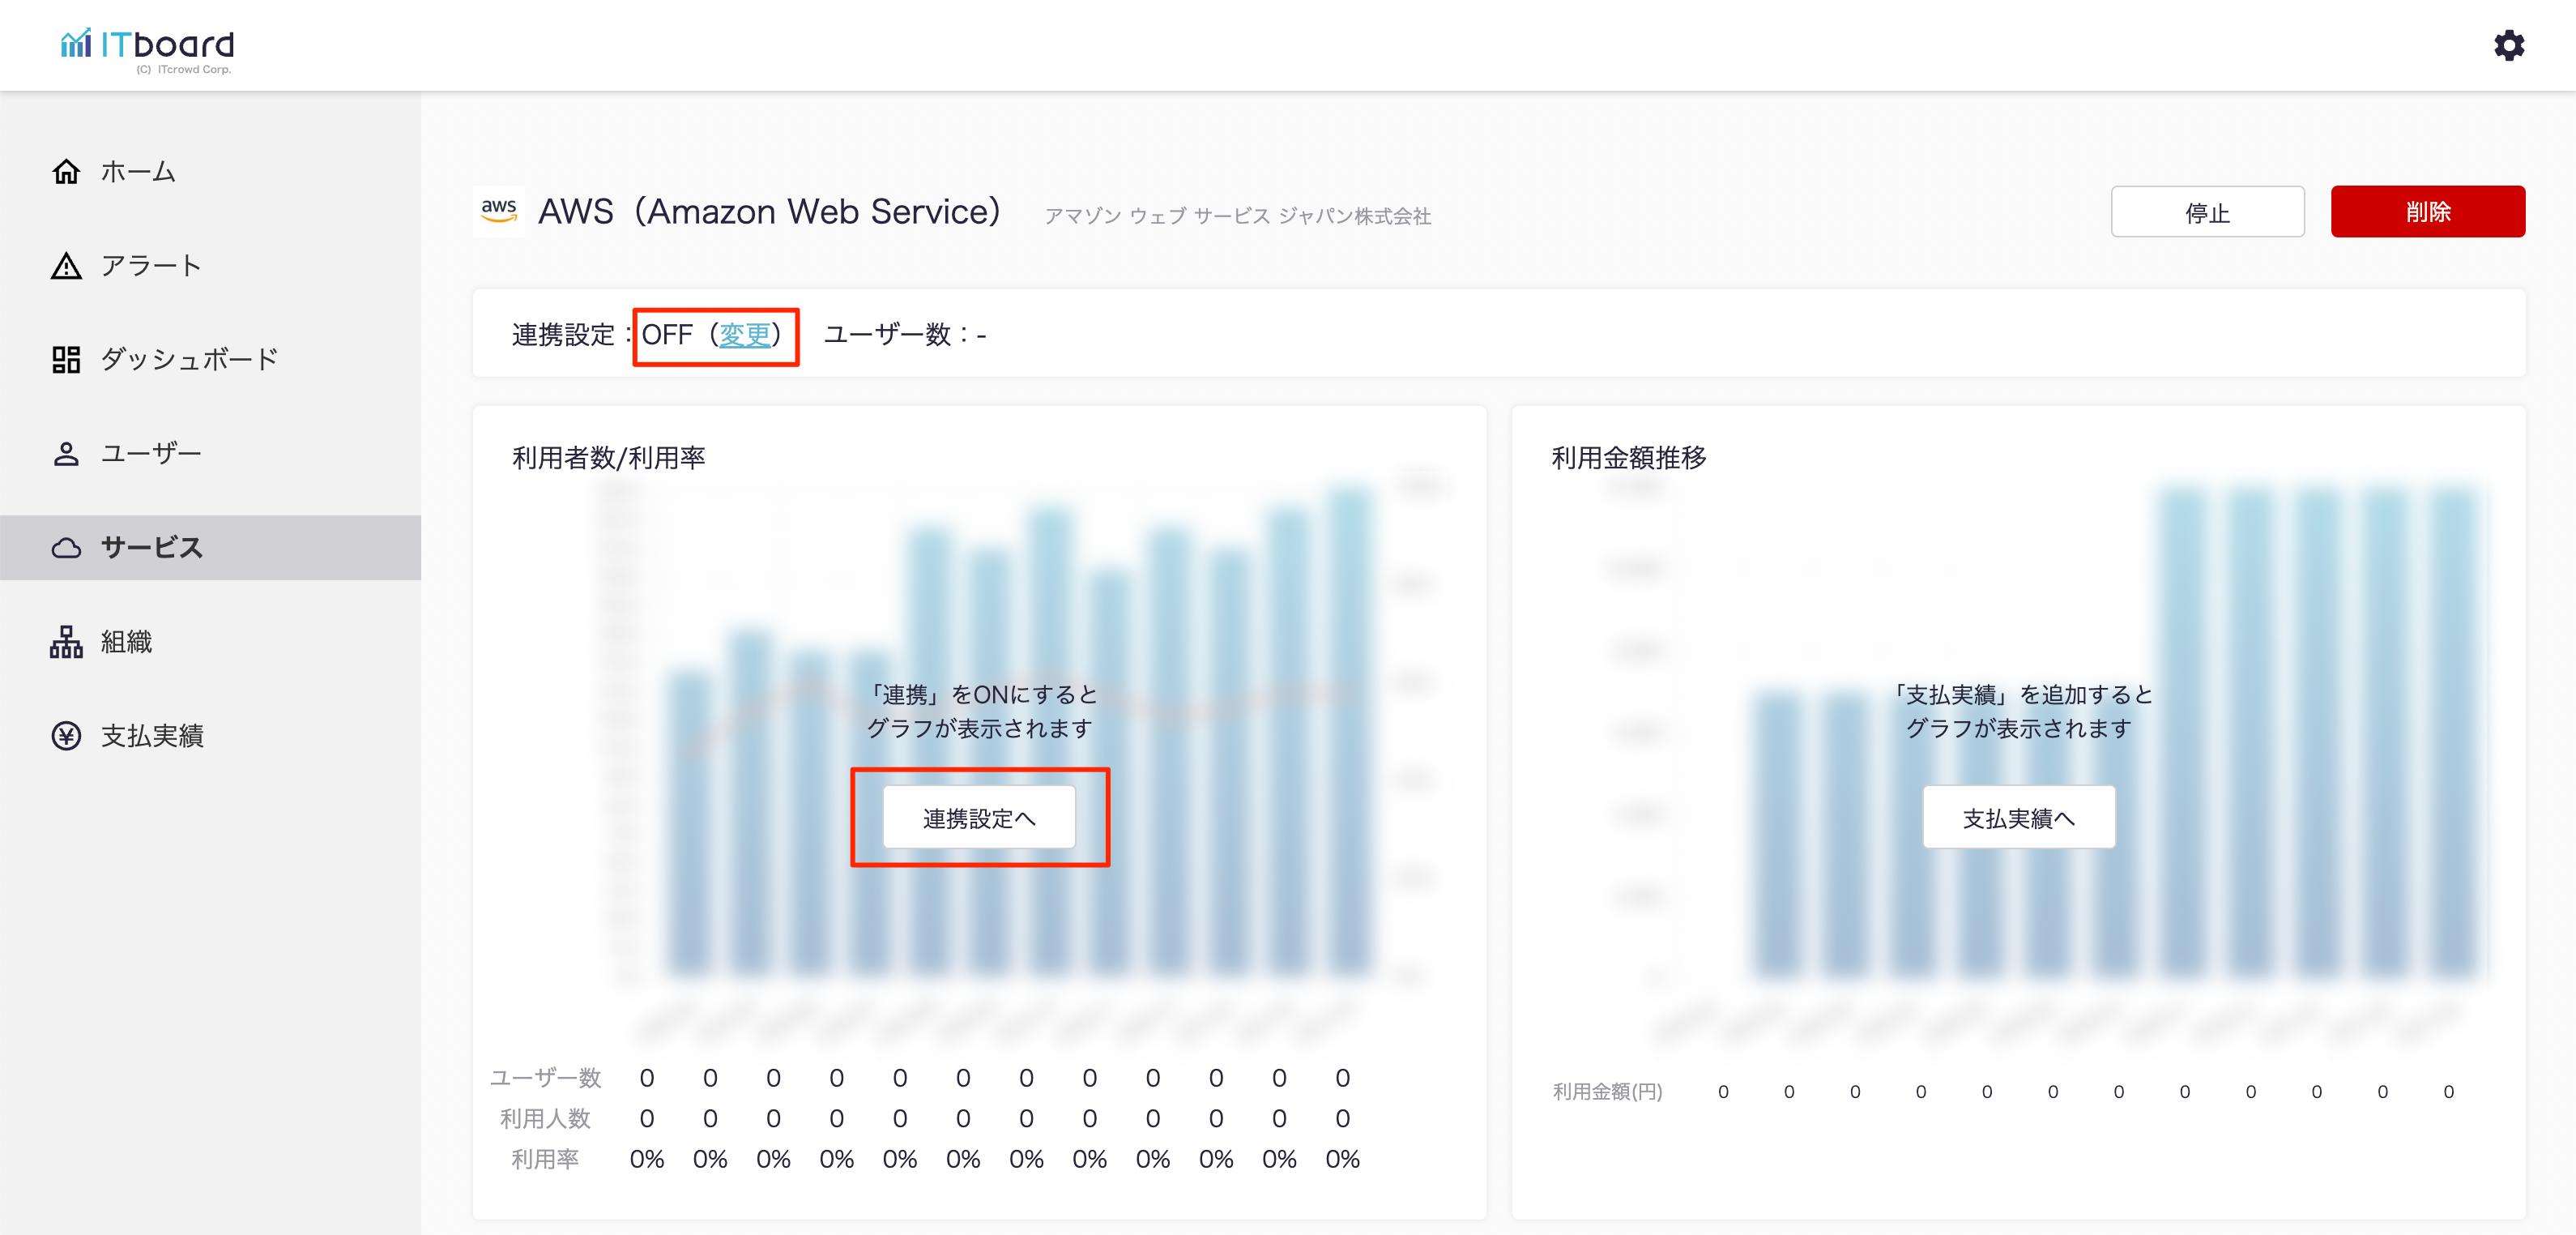This screenshot has height=1235, width=2576.
Task: Open settings via gear icon
Action: point(2508,45)
